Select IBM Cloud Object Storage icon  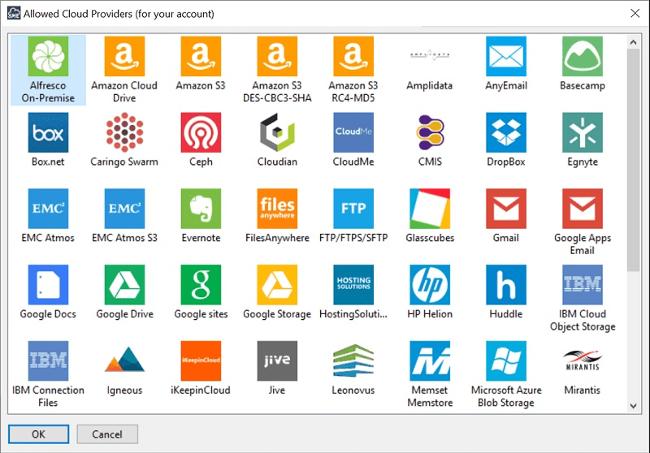[x=582, y=285]
